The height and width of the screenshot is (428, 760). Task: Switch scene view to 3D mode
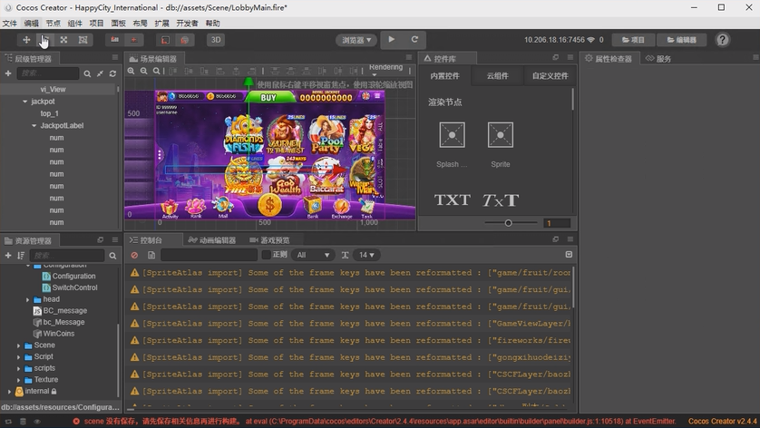[x=216, y=40]
